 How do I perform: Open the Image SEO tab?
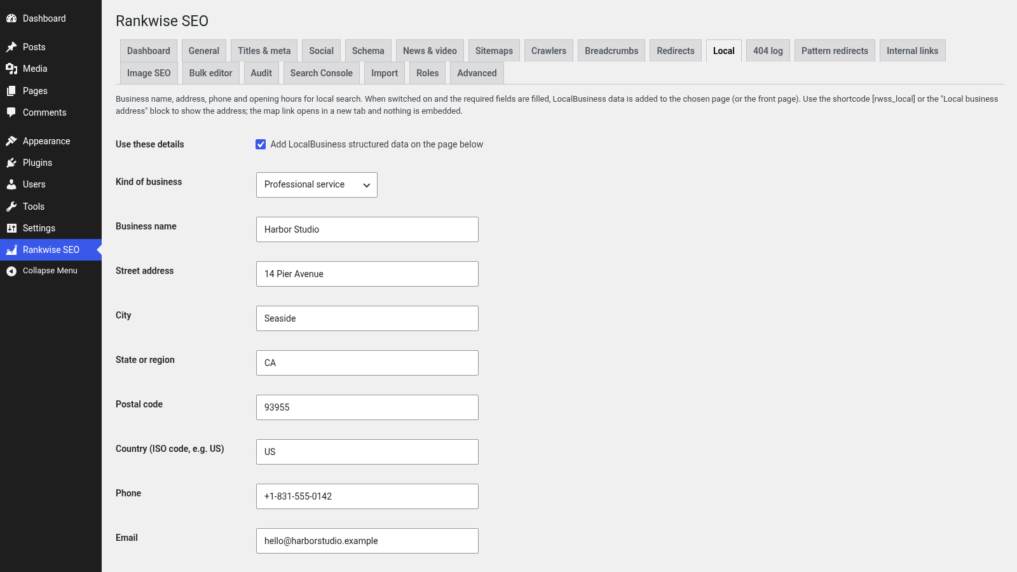pyautogui.click(x=149, y=73)
